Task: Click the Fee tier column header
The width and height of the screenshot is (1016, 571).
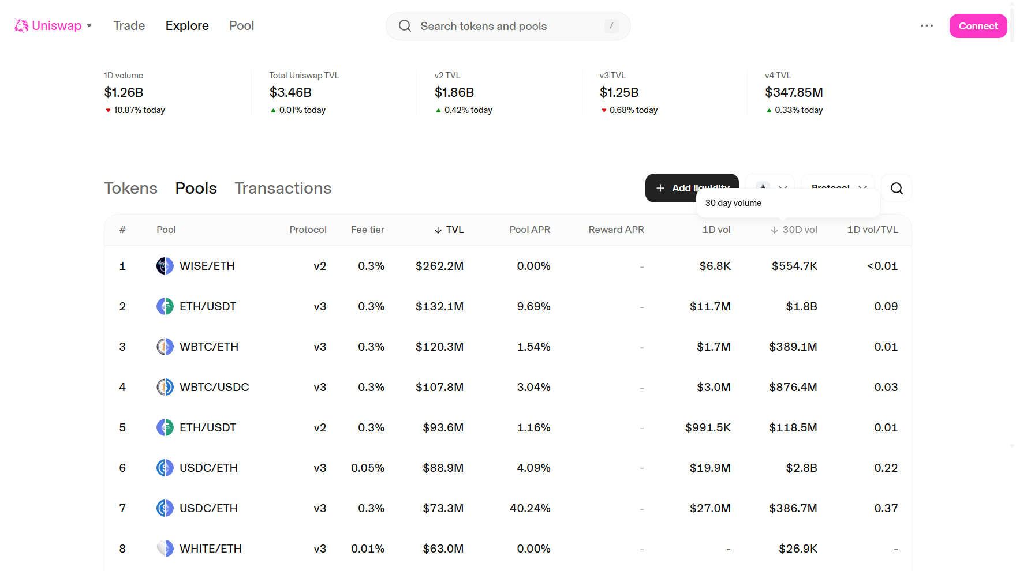Action: 368,230
